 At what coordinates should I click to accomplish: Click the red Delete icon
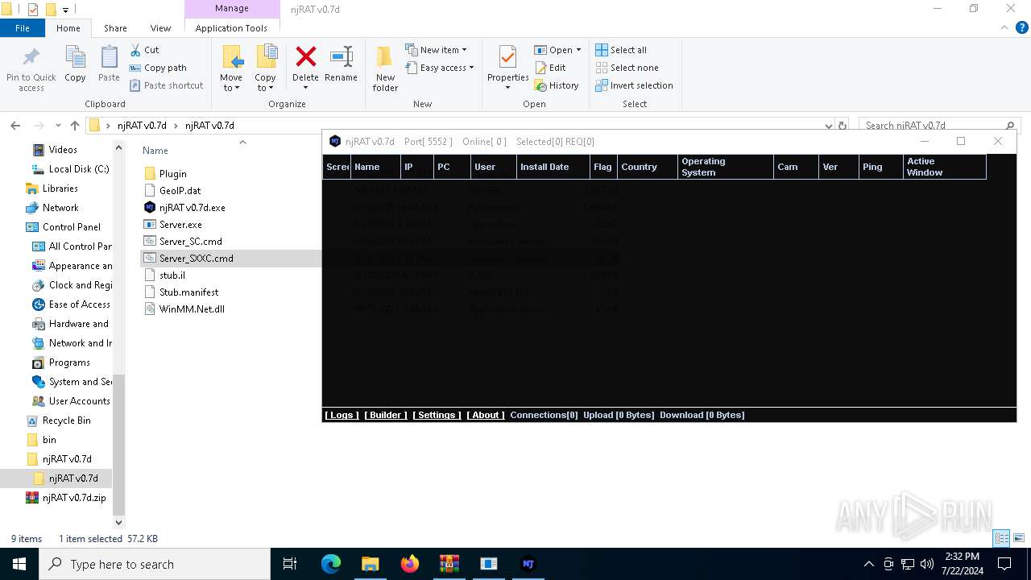306,56
